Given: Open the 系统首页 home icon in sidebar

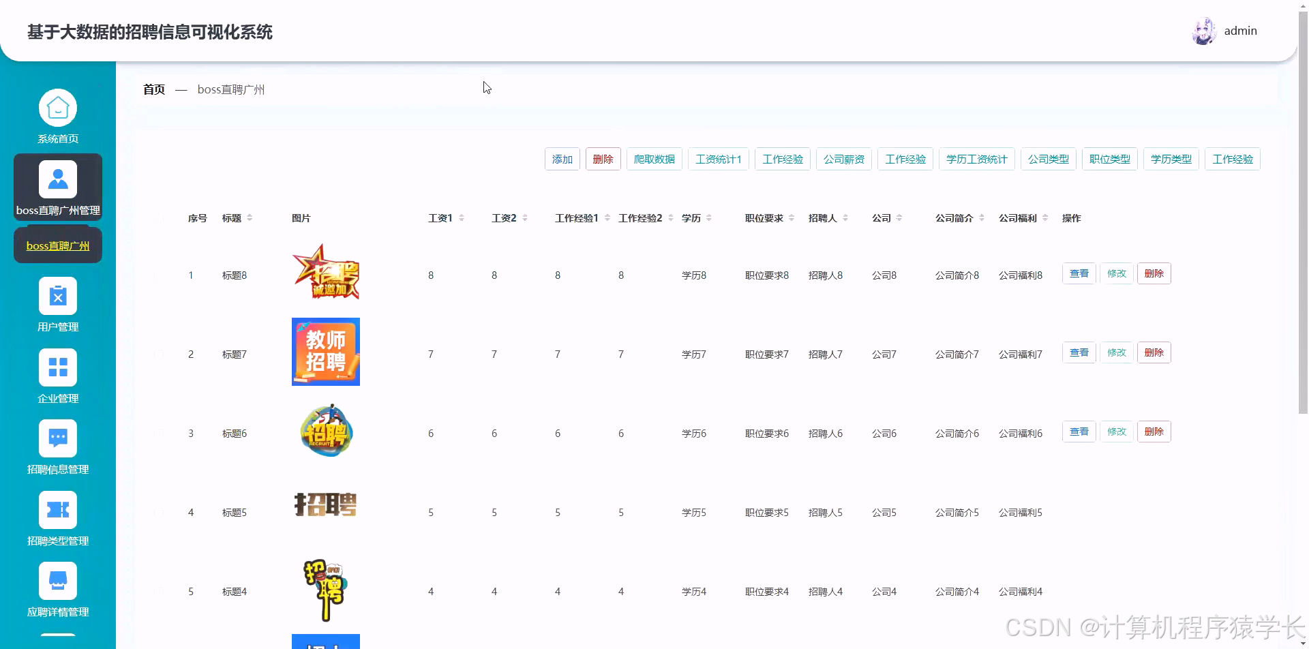Looking at the screenshot, I should (58, 108).
